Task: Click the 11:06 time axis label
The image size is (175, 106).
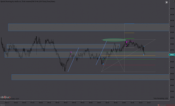Action: click(124, 103)
